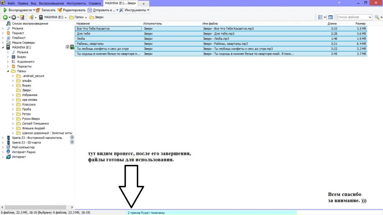Click refresh icon beside Xperia Z3 - SD-карта
Screen dimensions: 383x215
click(x=72, y=142)
